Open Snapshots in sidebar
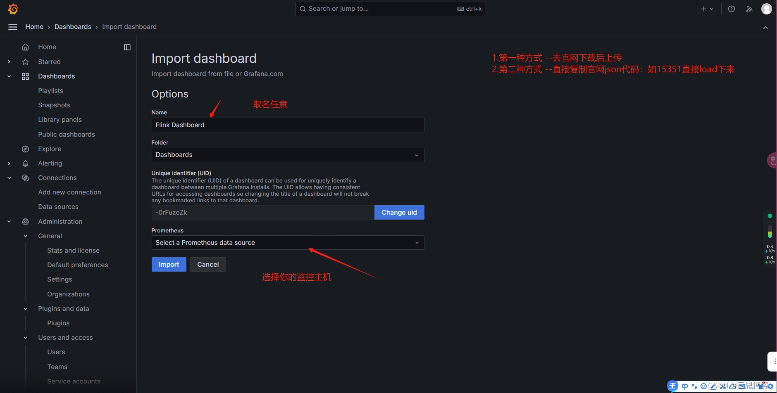This screenshot has height=393, width=777. tap(54, 105)
